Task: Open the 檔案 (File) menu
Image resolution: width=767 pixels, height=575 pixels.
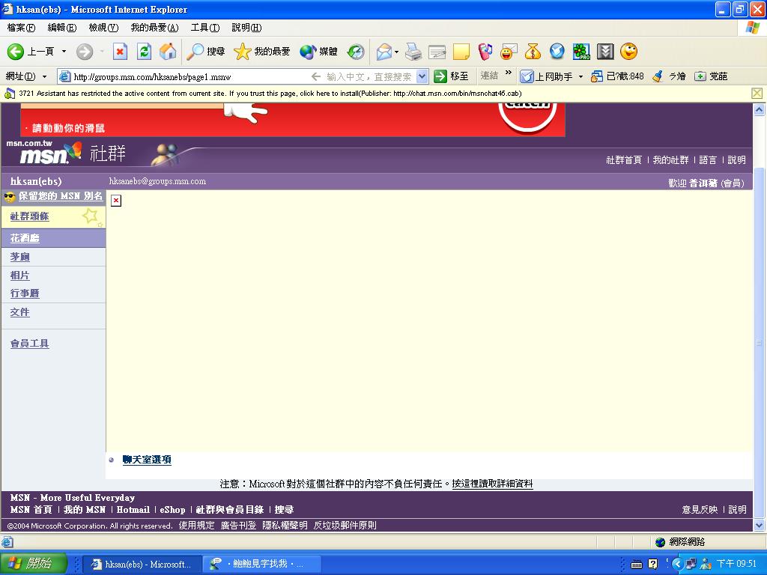Action: (21, 28)
